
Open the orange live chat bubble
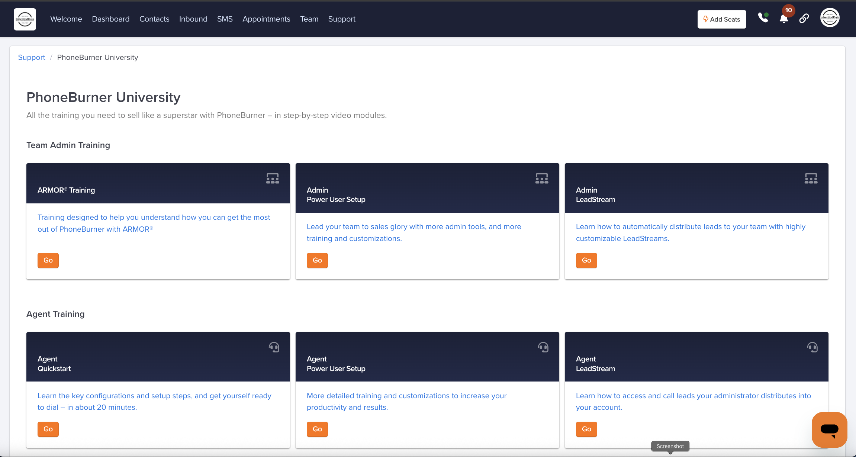(x=829, y=429)
